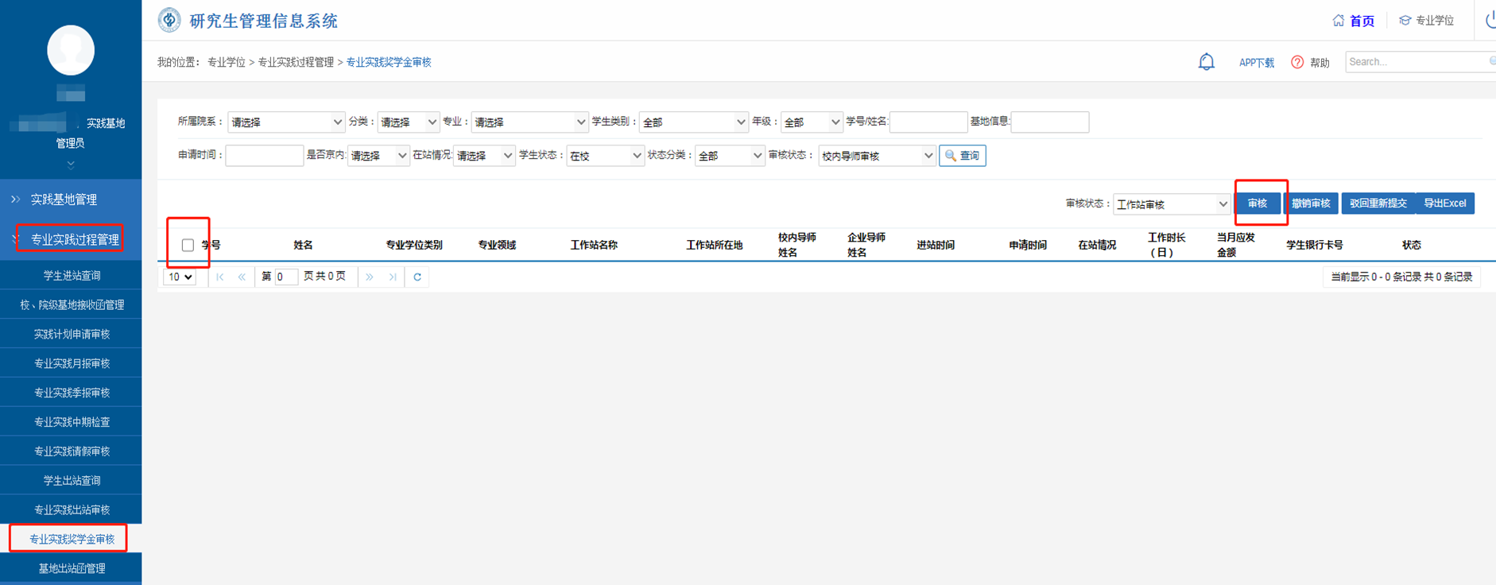Click the 导出Excel button

pos(1444,203)
